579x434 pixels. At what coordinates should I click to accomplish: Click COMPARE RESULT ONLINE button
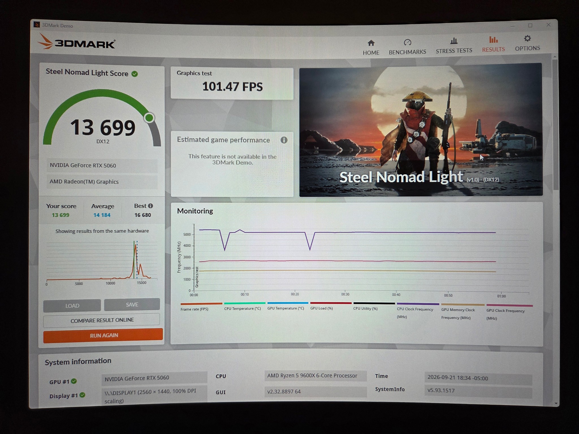(x=102, y=320)
